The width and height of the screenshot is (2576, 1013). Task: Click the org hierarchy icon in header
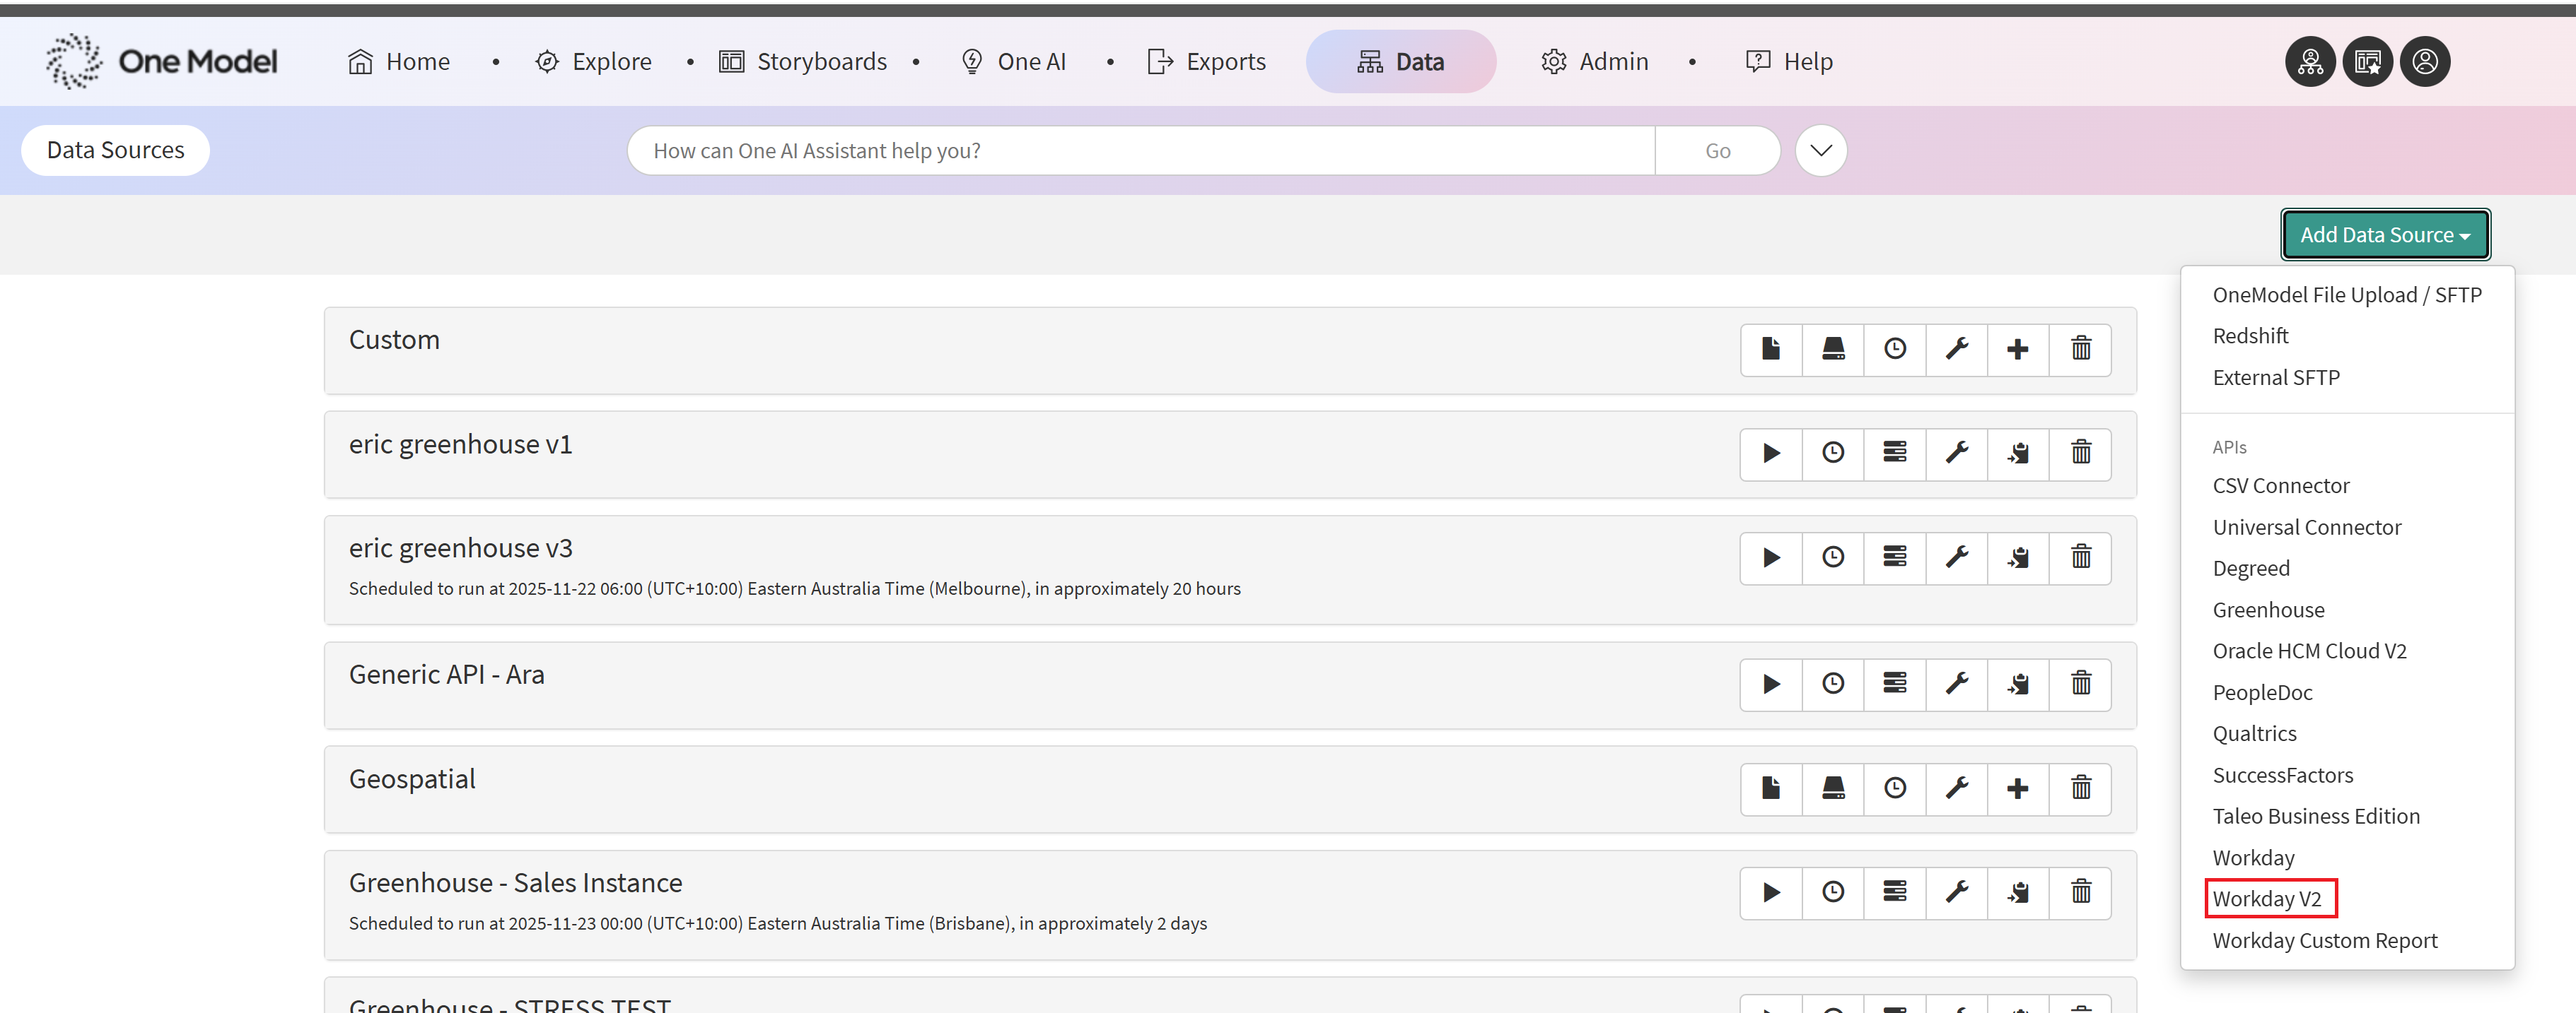point(2310,62)
